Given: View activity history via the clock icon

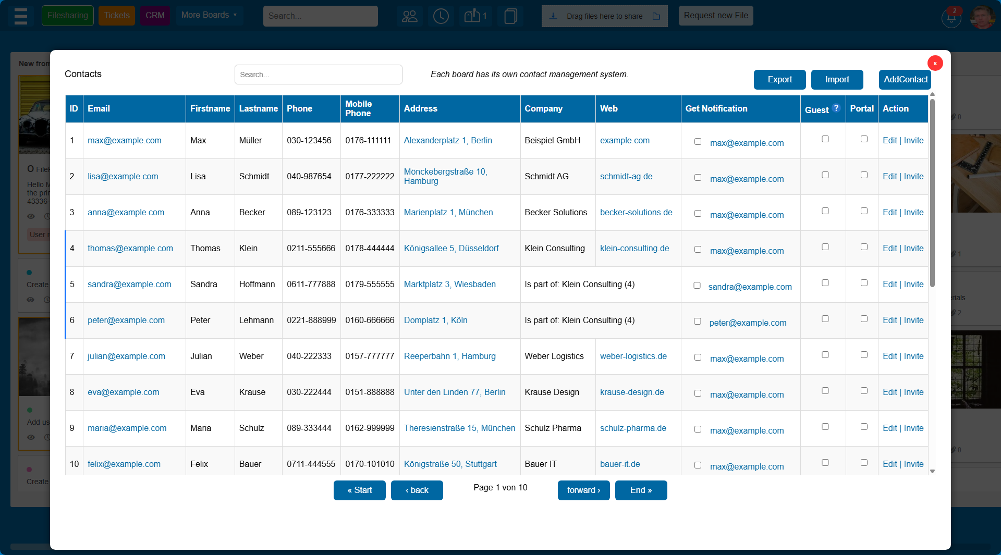Looking at the screenshot, I should (x=441, y=16).
